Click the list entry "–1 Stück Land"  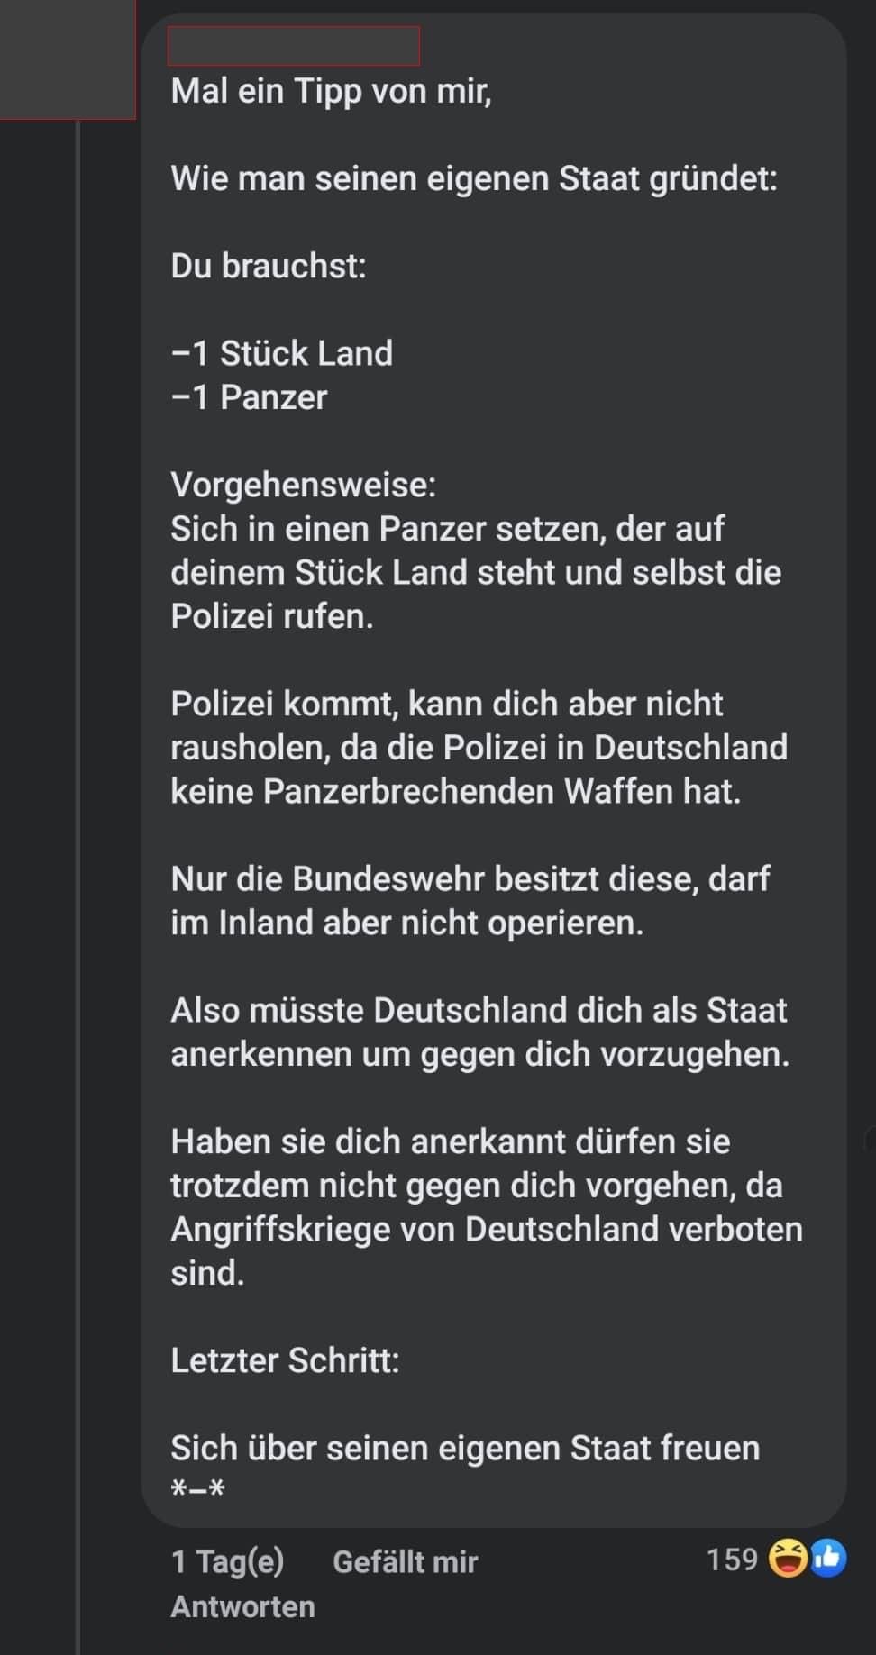tap(281, 353)
